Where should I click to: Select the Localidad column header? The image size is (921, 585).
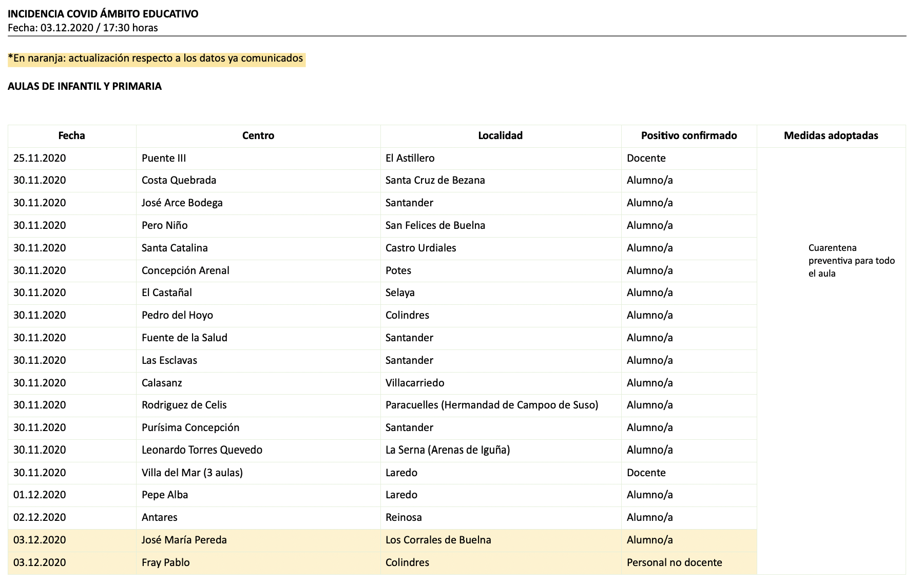tap(500, 135)
